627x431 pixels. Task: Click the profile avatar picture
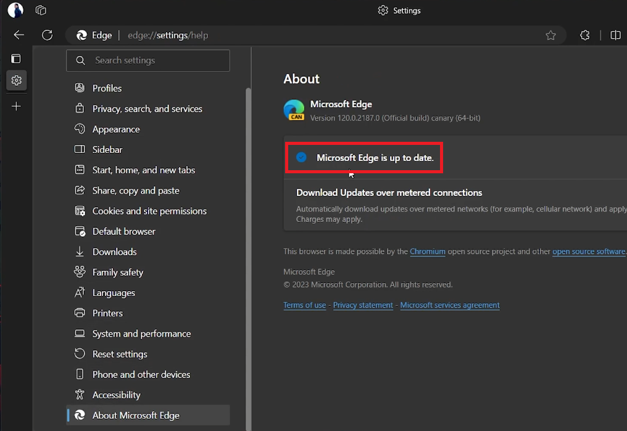click(15, 10)
